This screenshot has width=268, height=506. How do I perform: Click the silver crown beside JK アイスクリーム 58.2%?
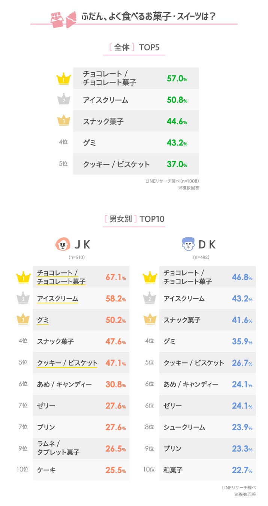click(23, 299)
